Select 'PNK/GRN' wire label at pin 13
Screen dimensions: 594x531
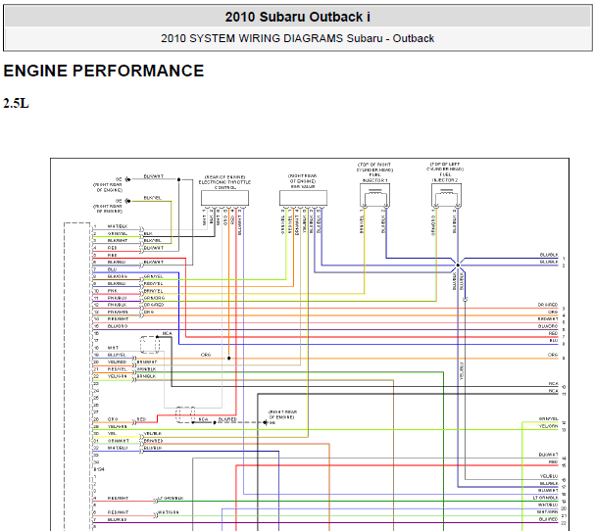click(118, 313)
